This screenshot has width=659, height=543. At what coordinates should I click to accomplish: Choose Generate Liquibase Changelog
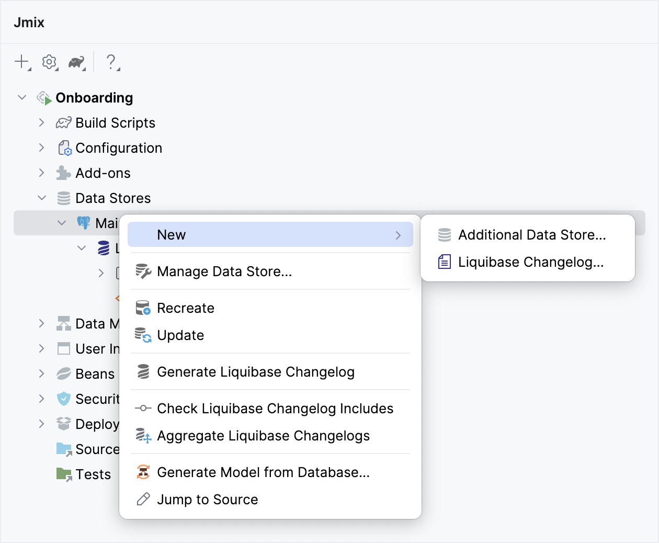256,372
